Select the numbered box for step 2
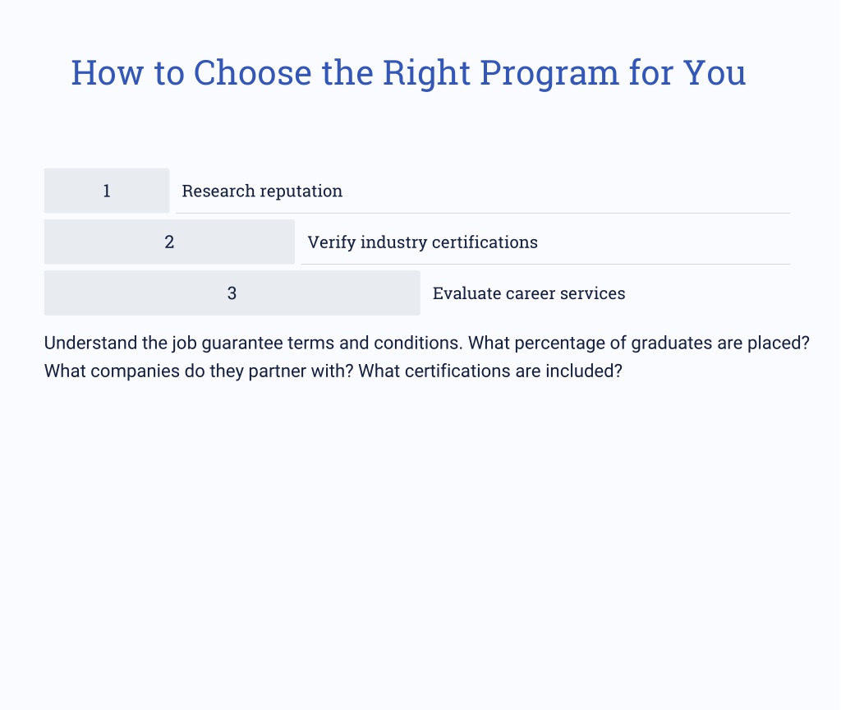This screenshot has width=841, height=710. (169, 242)
